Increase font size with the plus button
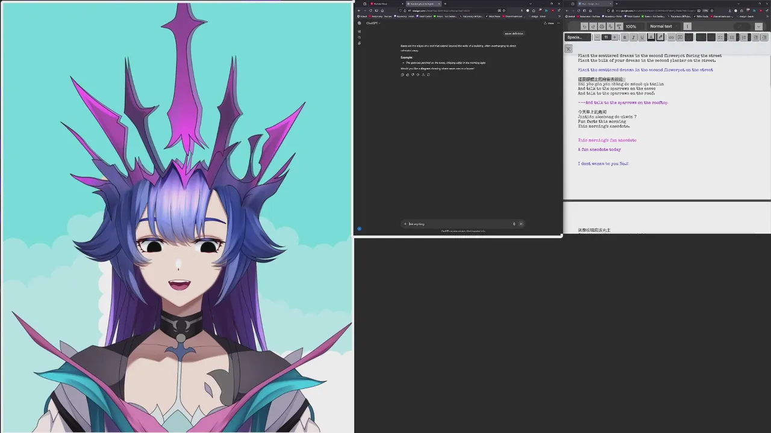 pos(614,37)
